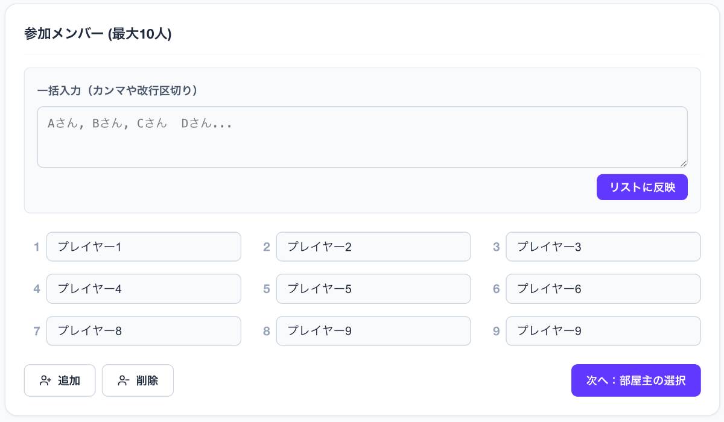Go to next step 次へ：部屋主の選択
724x422 pixels.
pos(635,380)
